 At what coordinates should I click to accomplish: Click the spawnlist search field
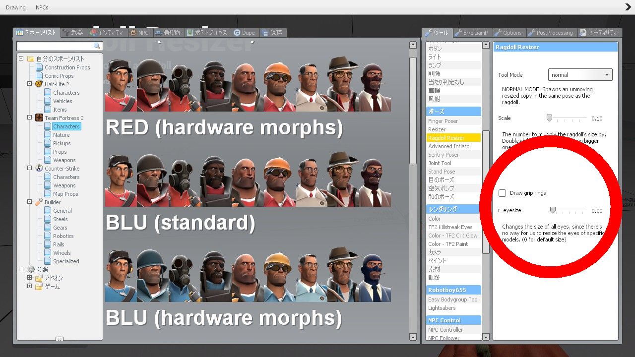point(59,46)
